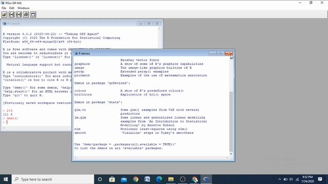Click the R demos horizontal scroll right arrow
The height and width of the screenshot is (184, 328).
227,158
